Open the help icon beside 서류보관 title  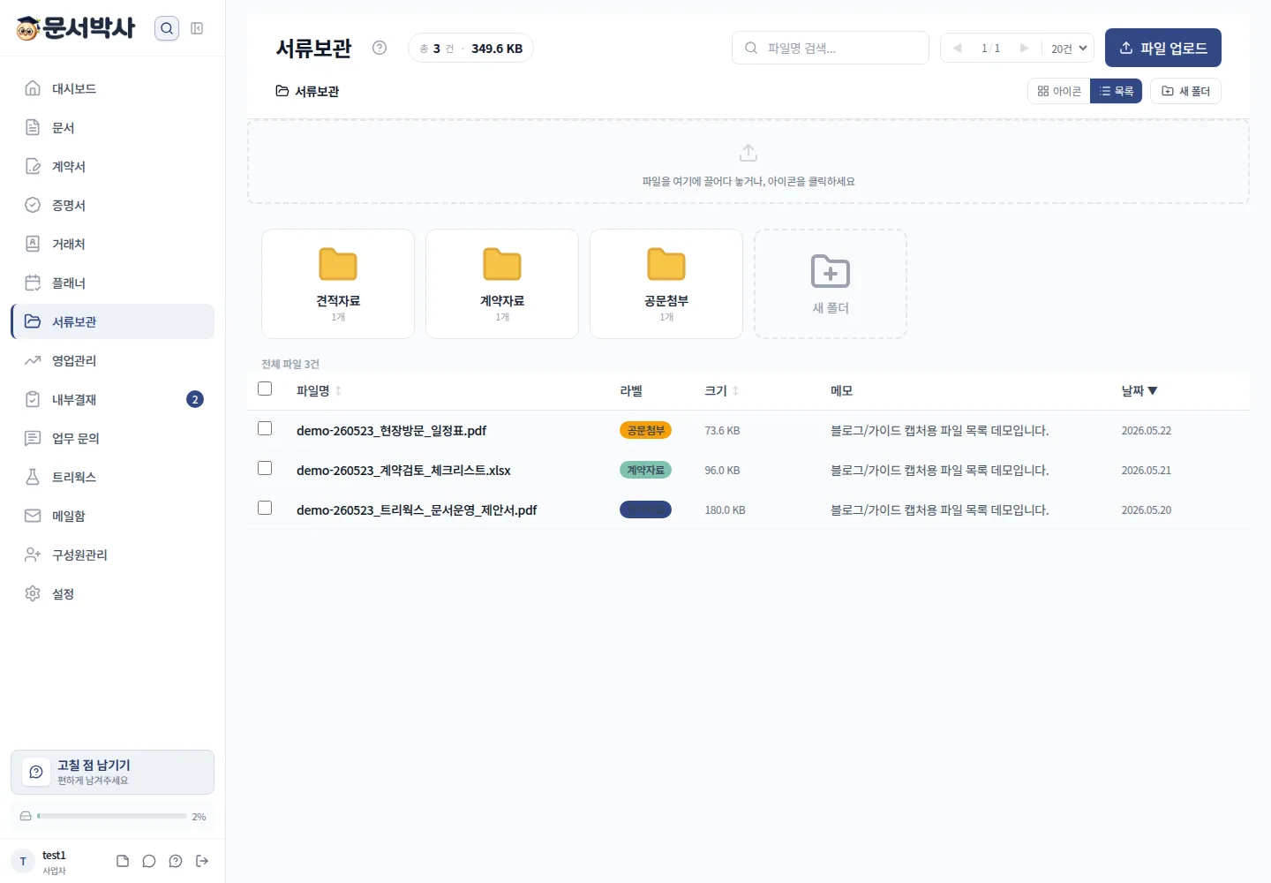380,48
